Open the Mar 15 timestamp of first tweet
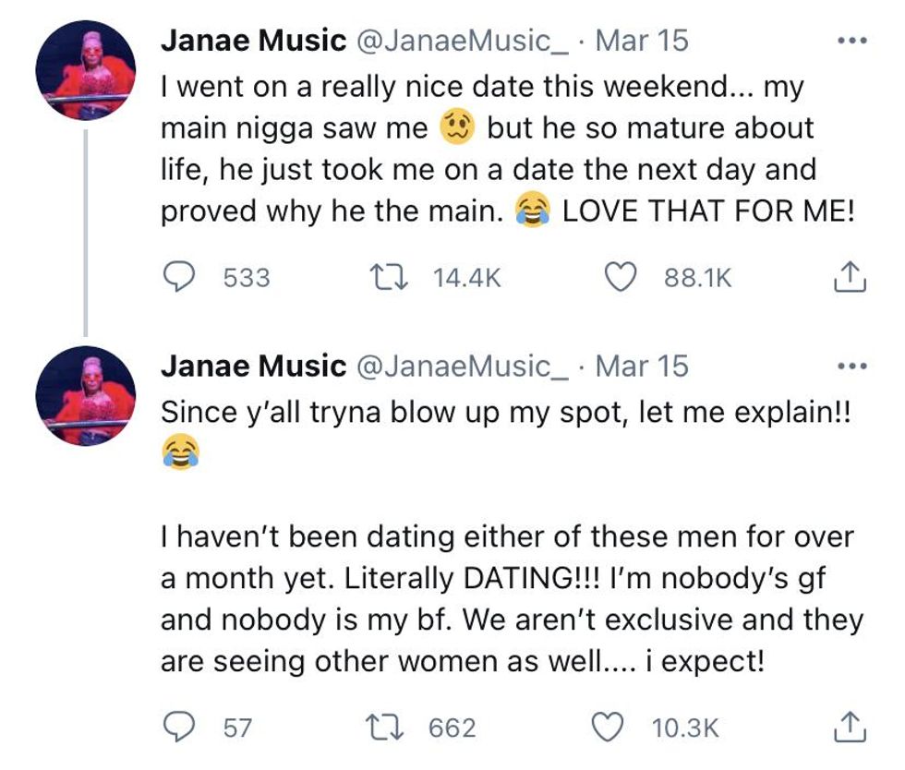The width and height of the screenshot is (905, 770). (642, 42)
